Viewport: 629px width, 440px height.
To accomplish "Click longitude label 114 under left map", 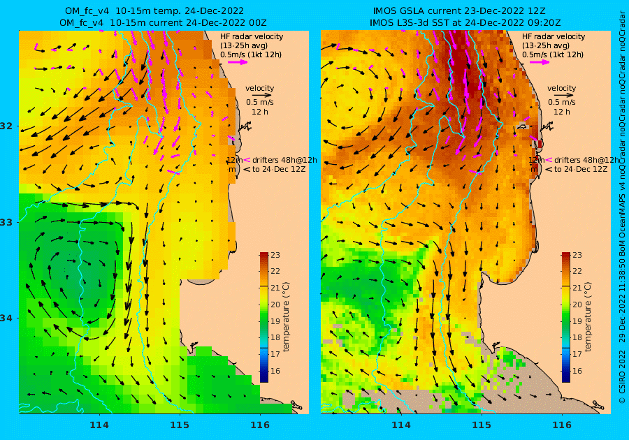I will (99, 425).
